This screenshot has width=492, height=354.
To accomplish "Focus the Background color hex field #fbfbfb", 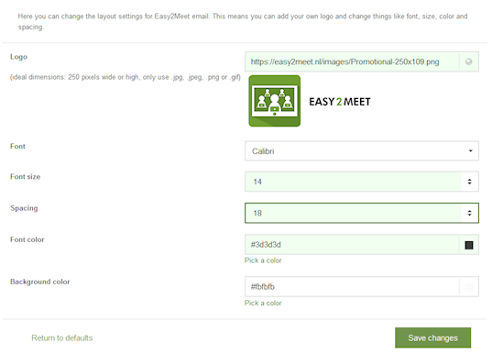I will tap(352, 287).
